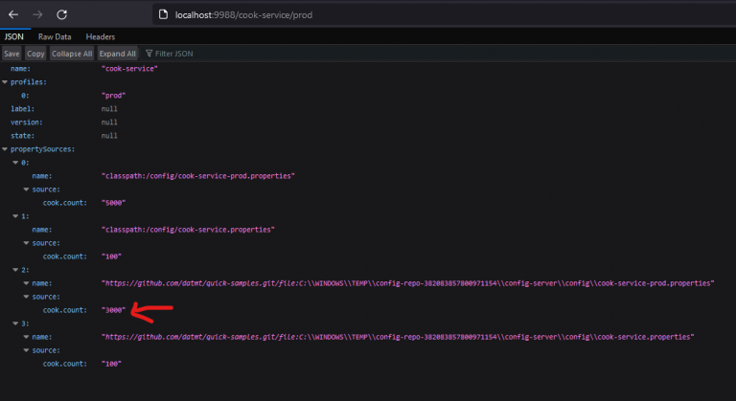This screenshot has height=401, width=736.
Task: Collapse the profiles node
Action: (x=6, y=82)
